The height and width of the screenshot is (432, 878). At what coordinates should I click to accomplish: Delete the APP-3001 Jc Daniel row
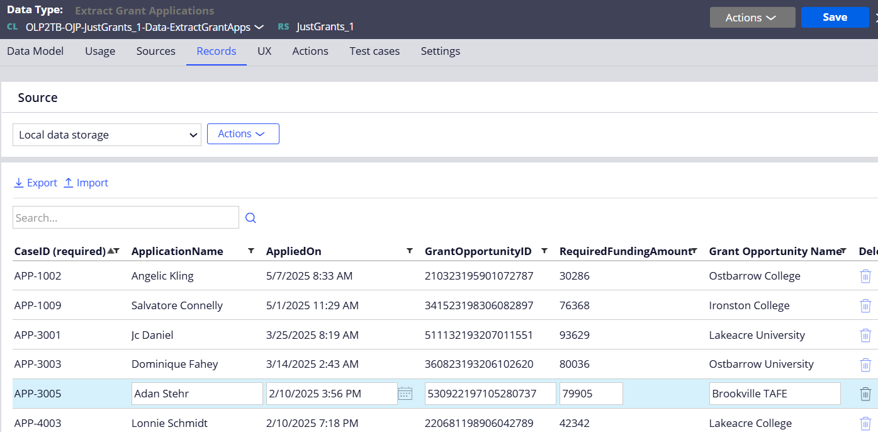pos(865,335)
